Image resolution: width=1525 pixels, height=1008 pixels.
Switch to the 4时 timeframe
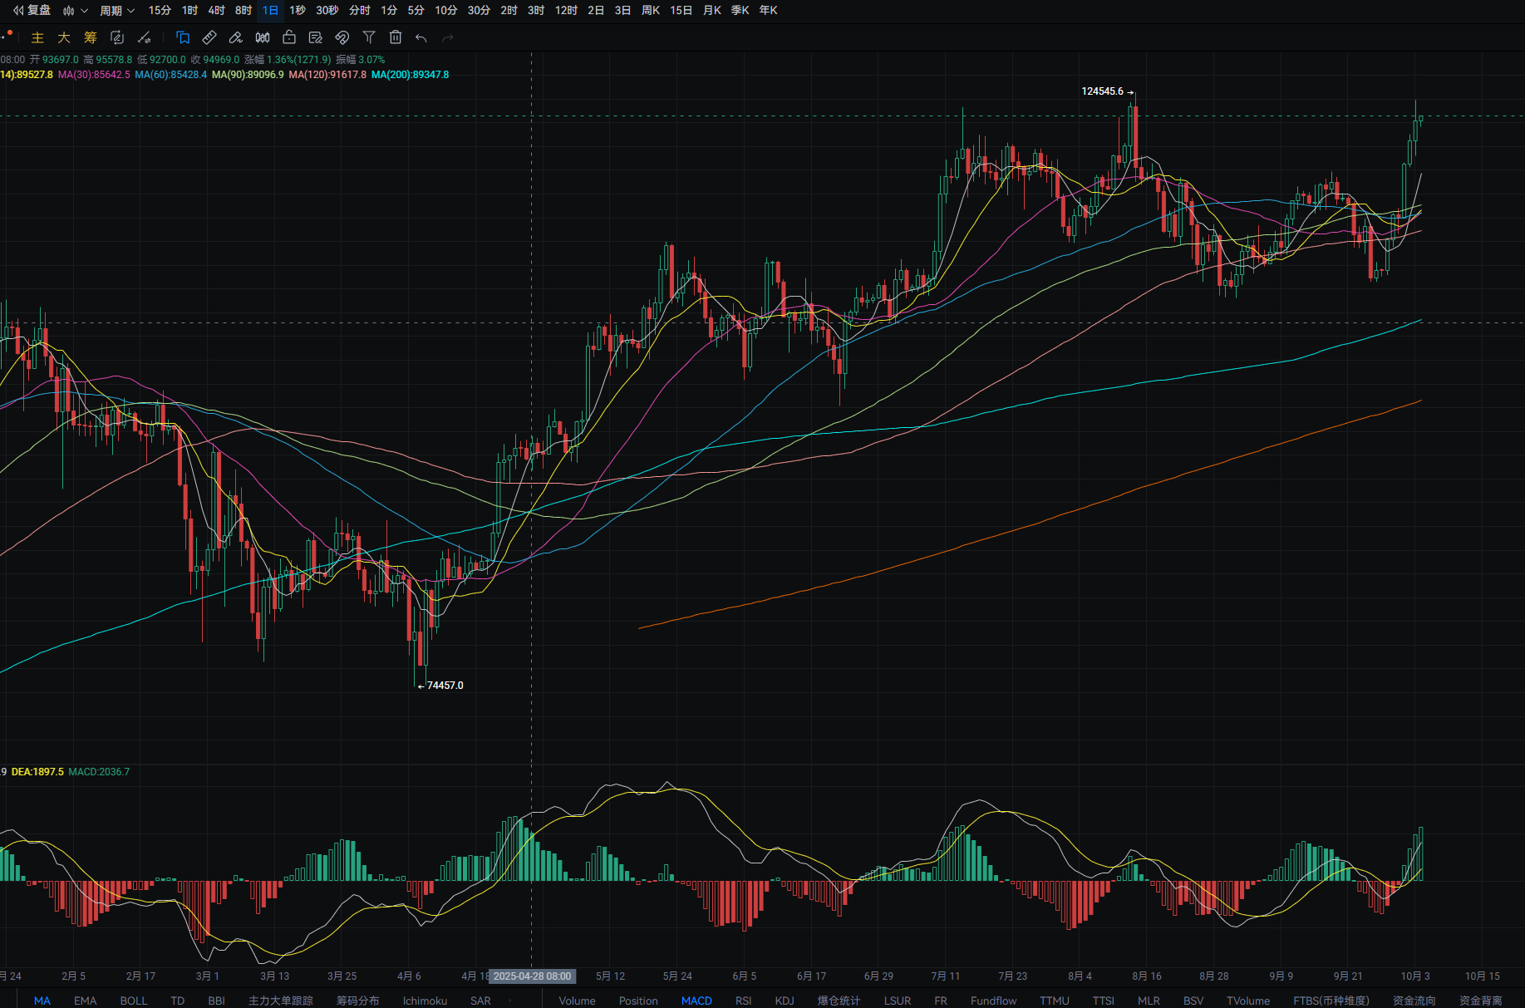216,11
